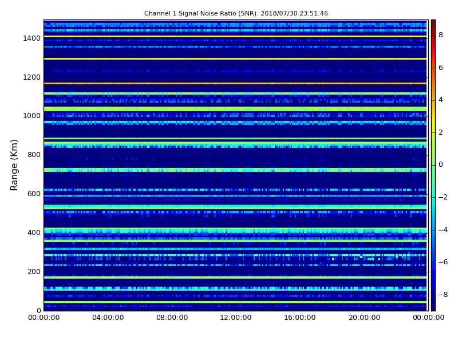
Task: Click the y-axis tick label "1200"
Action: tap(32, 77)
